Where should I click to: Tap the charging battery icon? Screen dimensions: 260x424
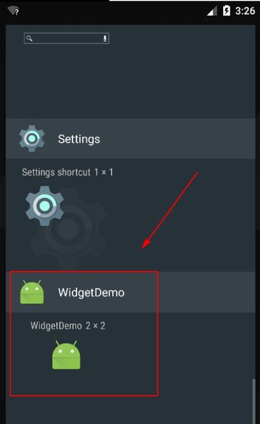(x=227, y=11)
